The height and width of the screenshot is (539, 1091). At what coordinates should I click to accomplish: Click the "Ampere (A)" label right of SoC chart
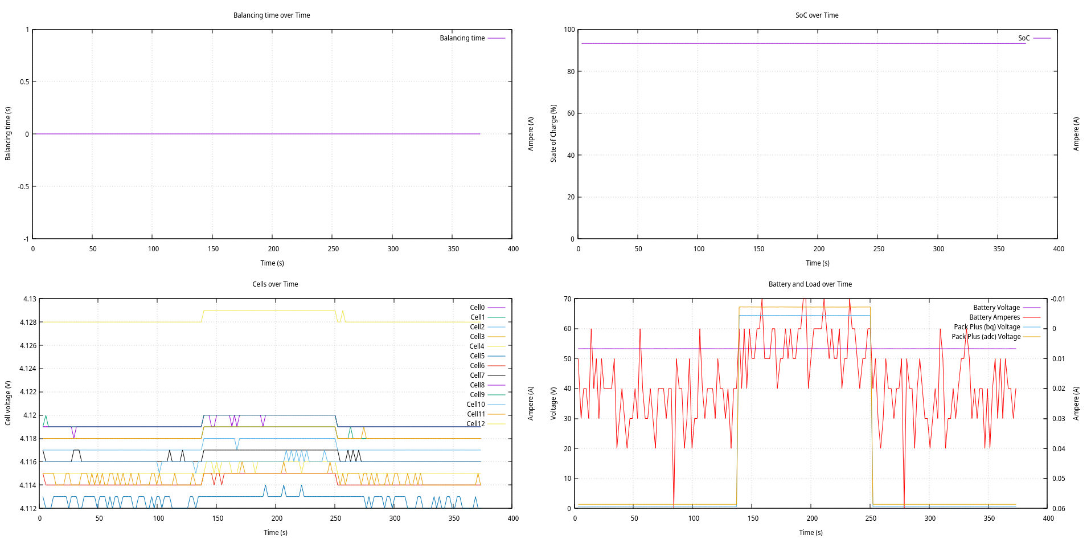point(1076,134)
